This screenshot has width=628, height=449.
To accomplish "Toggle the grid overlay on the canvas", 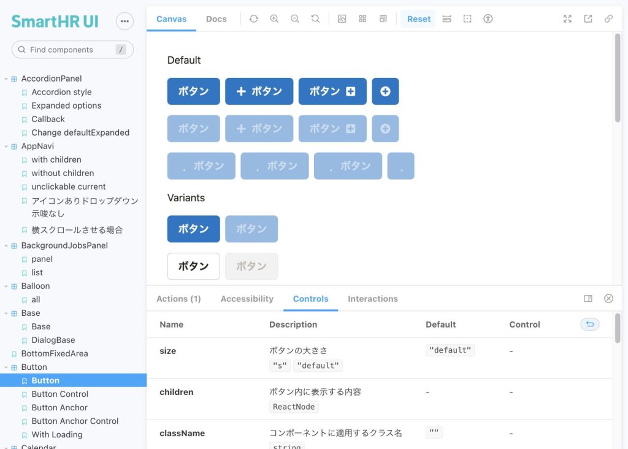I will coord(362,18).
